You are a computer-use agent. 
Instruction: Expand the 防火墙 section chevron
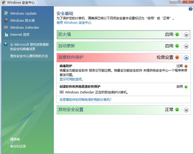(186, 35)
